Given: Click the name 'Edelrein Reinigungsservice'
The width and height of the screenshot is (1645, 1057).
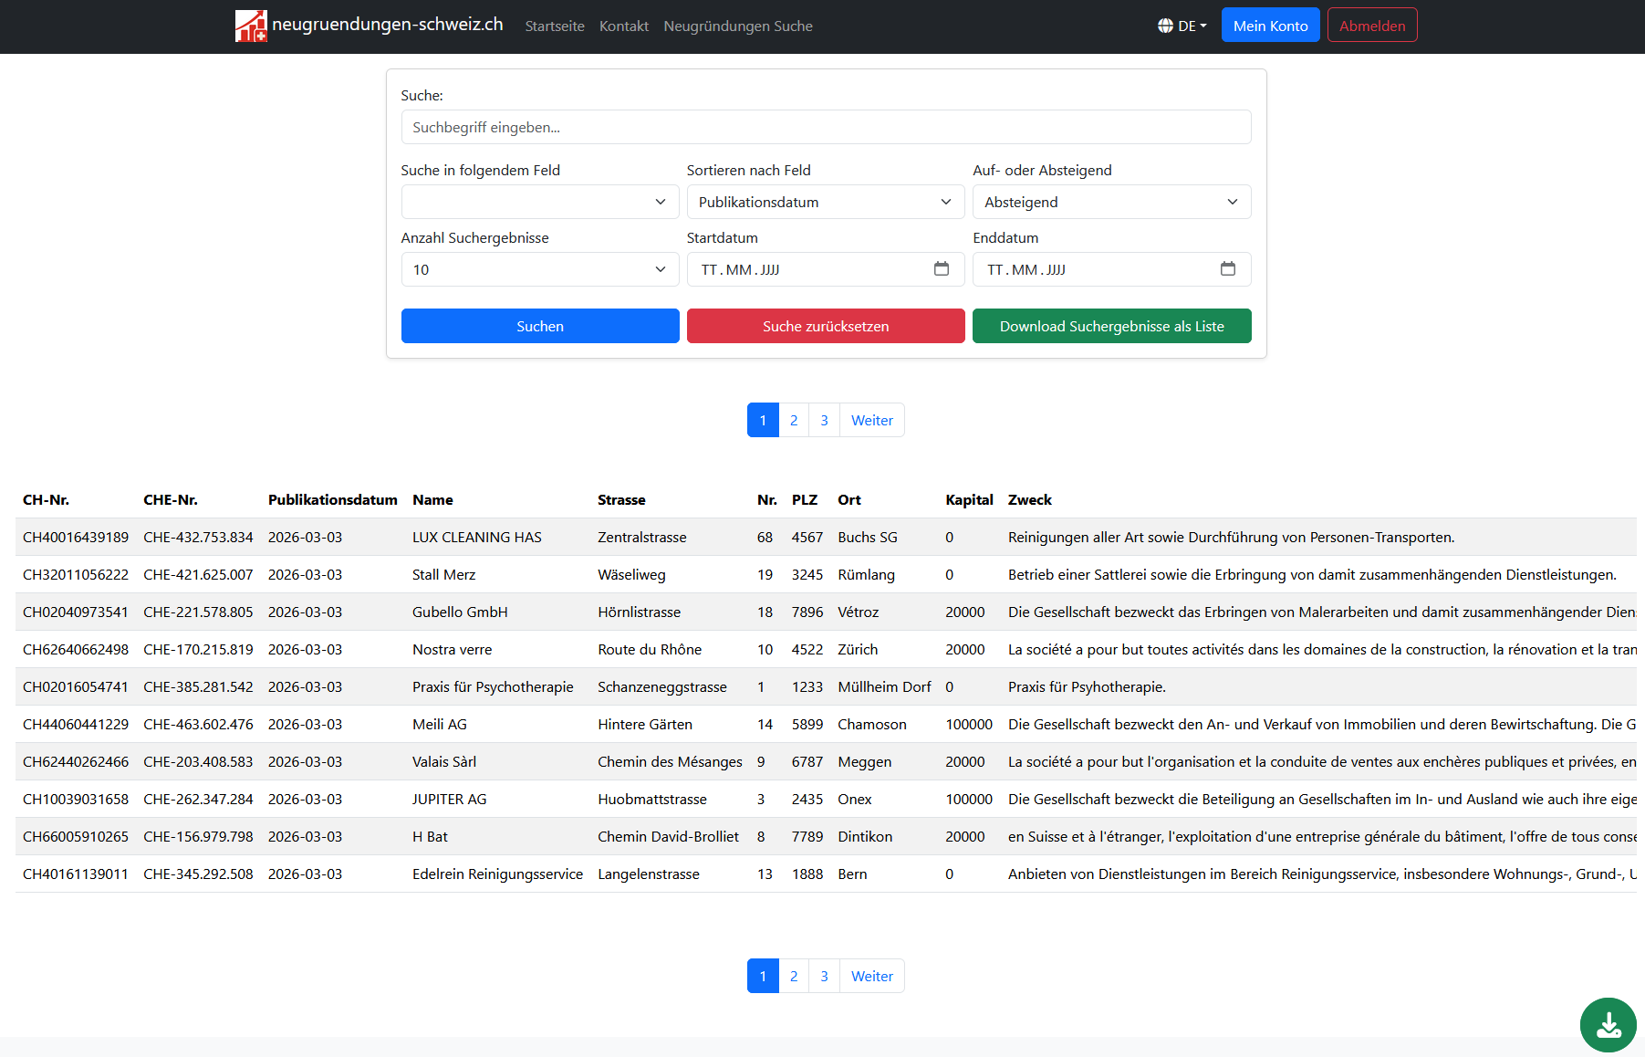Looking at the screenshot, I should (497, 874).
